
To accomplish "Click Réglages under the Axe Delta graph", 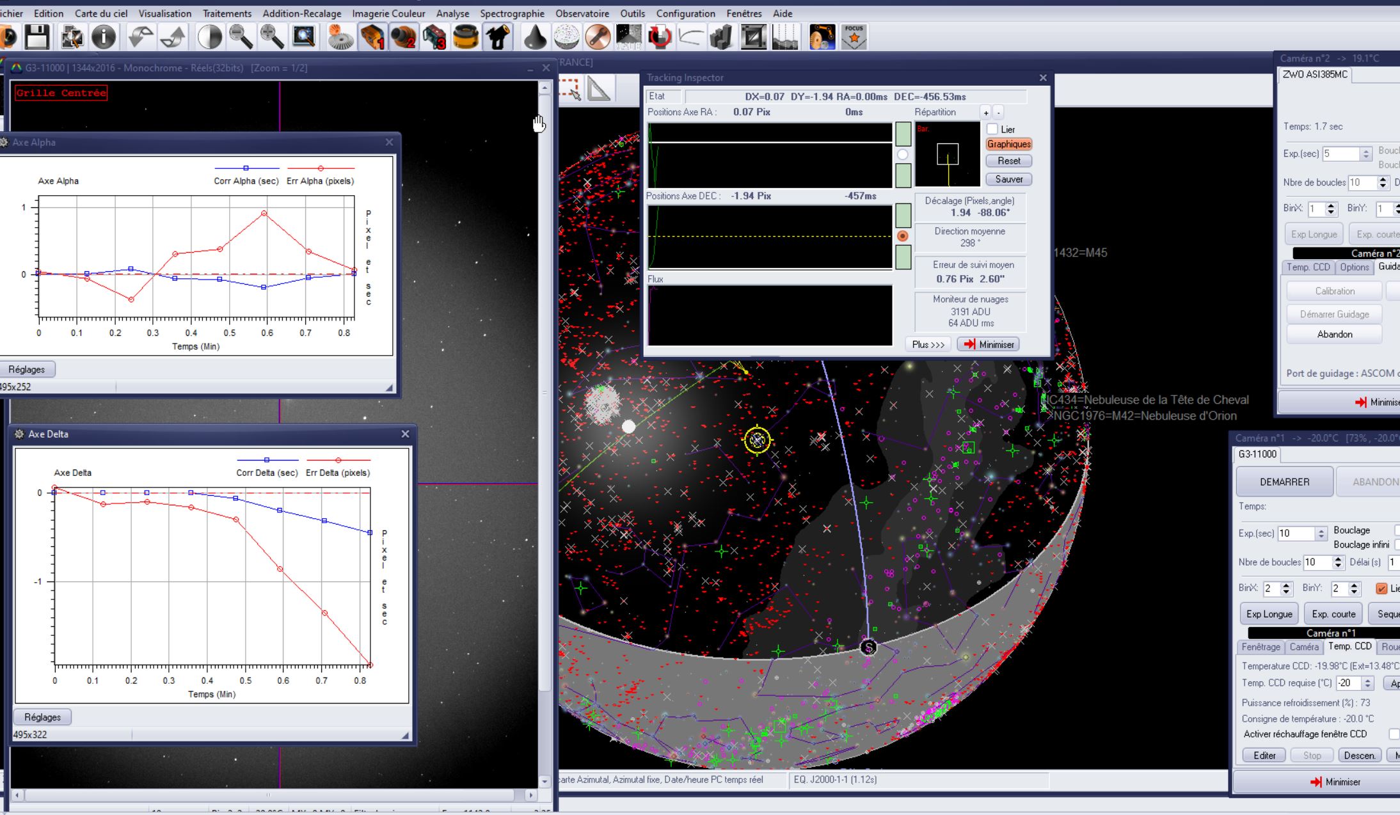I will pyautogui.click(x=42, y=717).
